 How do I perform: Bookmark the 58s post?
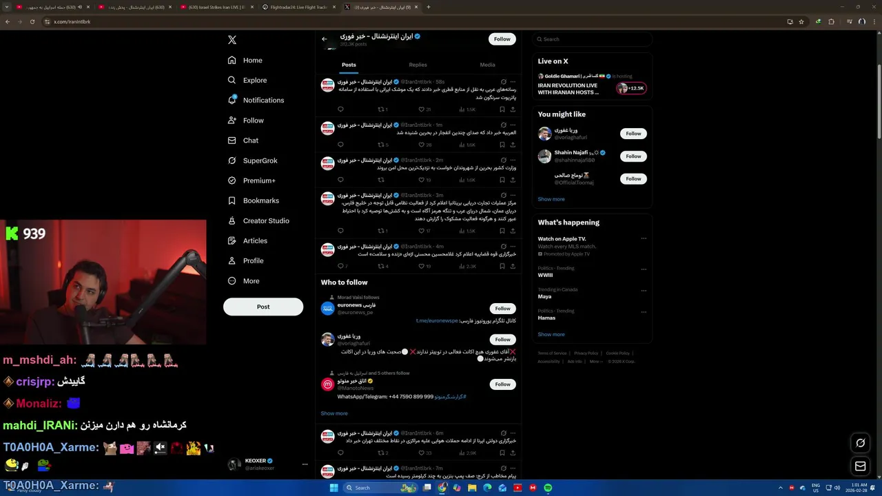point(502,109)
